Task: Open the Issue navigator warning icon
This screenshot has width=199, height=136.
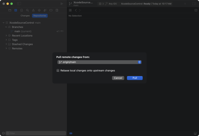Action: tap(33, 10)
